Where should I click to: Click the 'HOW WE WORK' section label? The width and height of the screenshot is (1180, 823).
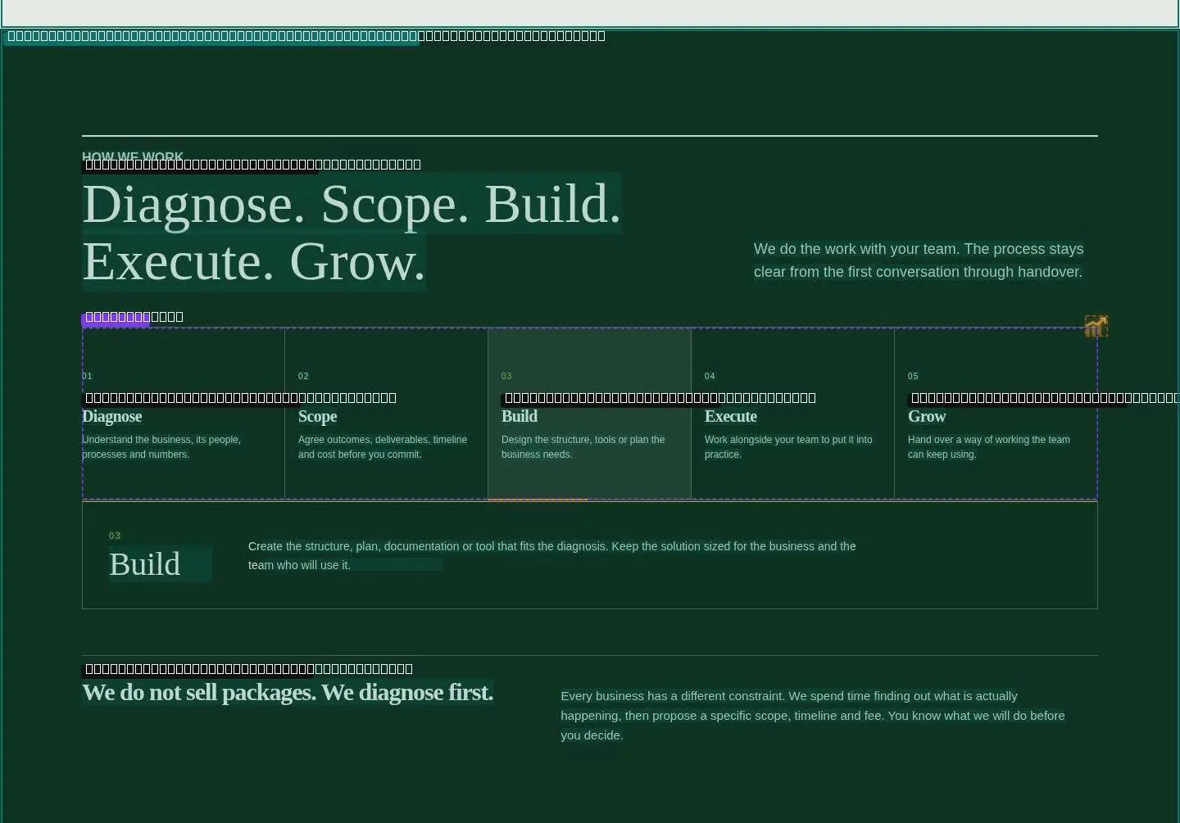coord(133,156)
